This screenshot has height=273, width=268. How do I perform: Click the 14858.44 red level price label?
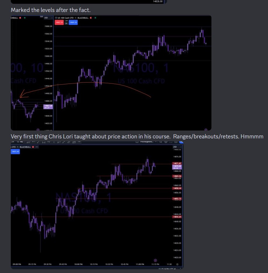(177, 188)
